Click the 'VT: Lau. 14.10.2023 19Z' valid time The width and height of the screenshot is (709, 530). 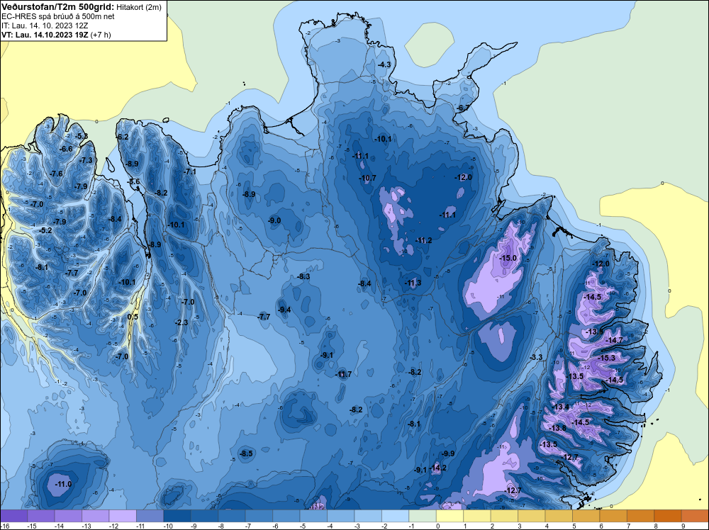(45, 34)
